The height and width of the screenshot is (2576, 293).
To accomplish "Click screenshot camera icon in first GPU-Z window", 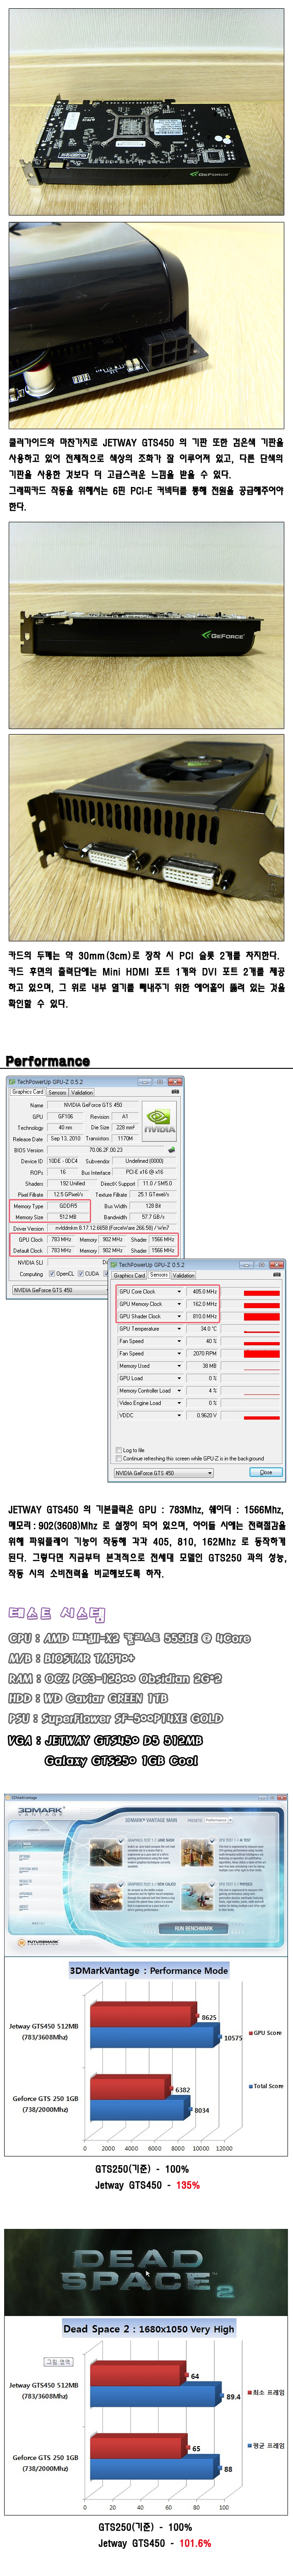I will coord(175,1092).
